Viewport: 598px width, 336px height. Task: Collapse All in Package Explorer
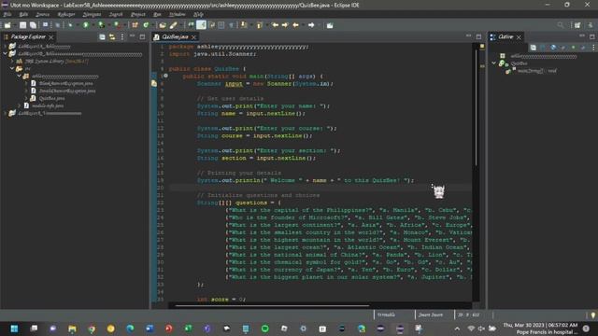coord(102,37)
